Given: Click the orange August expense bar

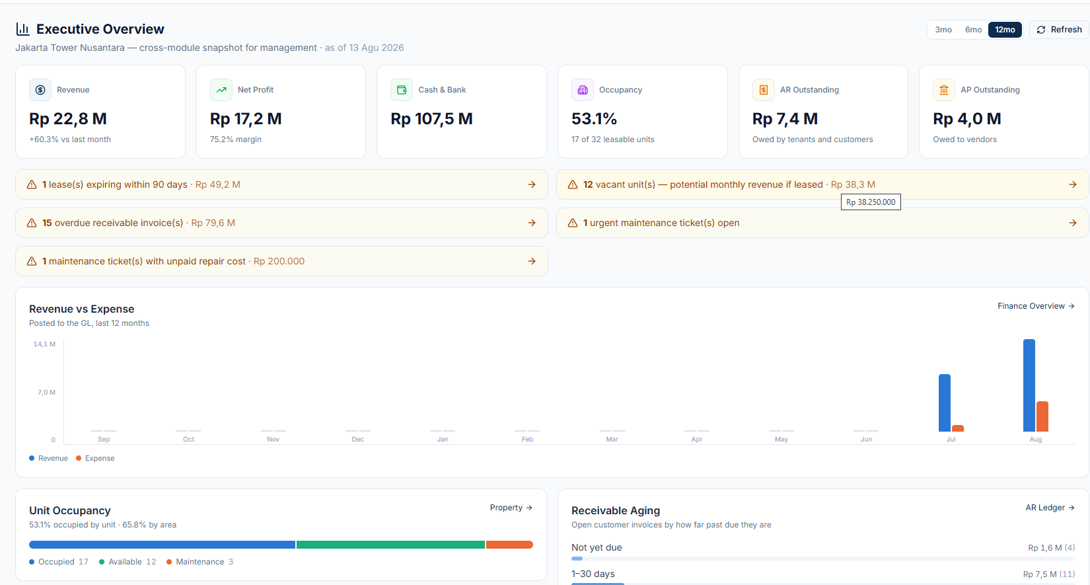Looking at the screenshot, I should click(1042, 416).
